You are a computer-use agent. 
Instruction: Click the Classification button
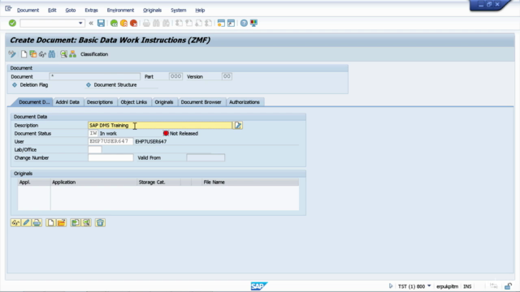(x=94, y=54)
